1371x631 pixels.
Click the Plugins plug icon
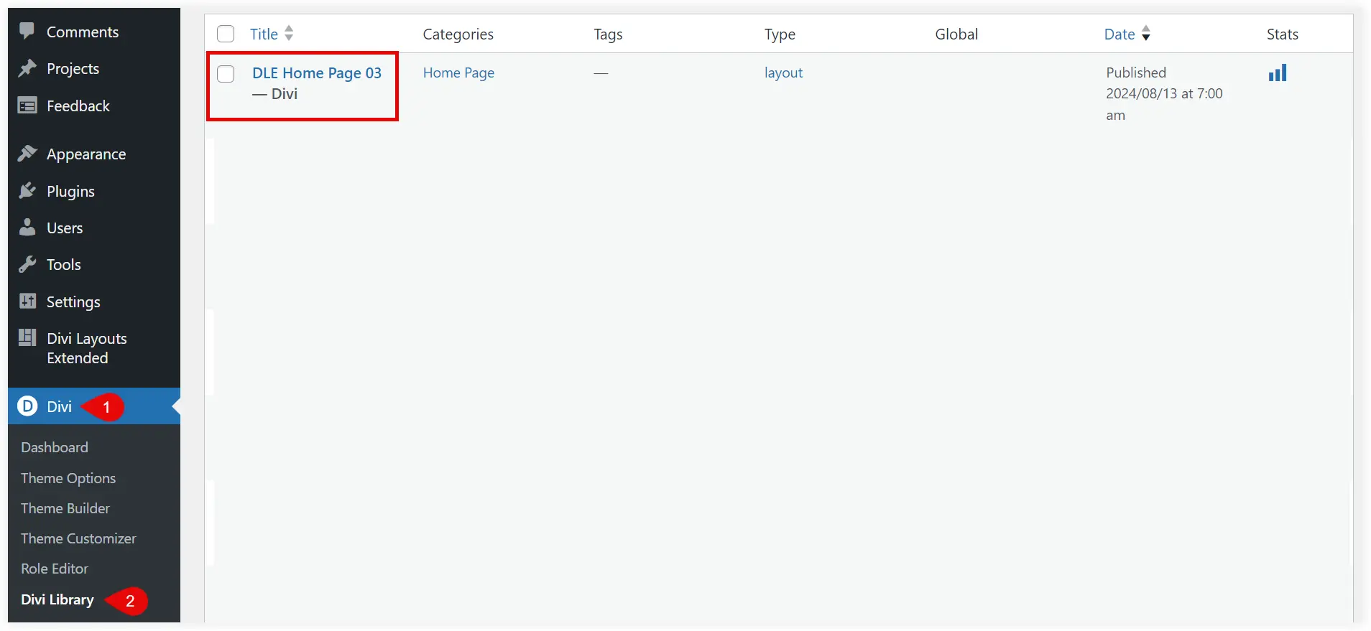pyautogui.click(x=27, y=191)
